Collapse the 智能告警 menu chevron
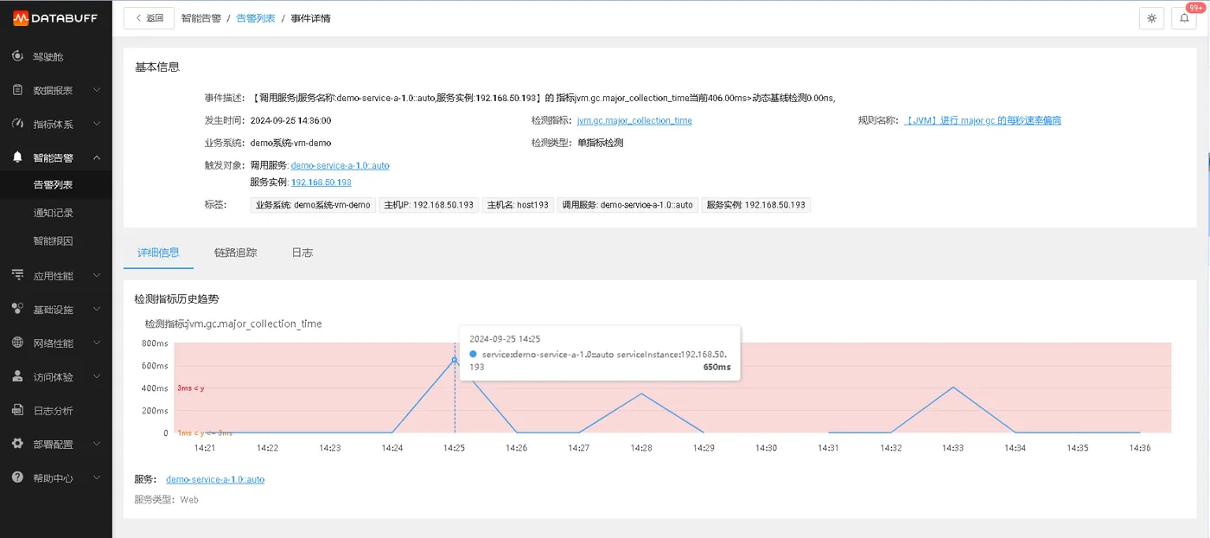Image resolution: width=1210 pixels, height=538 pixels. (x=97, y=157)
